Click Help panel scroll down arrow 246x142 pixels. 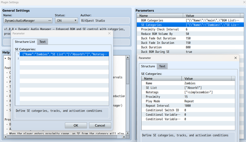click(128, 133)
